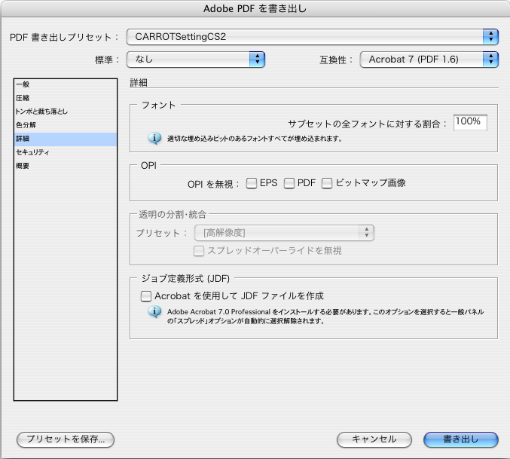Open the 互換性 dropdown showing Acrobat 7

[x=429, y=60]
